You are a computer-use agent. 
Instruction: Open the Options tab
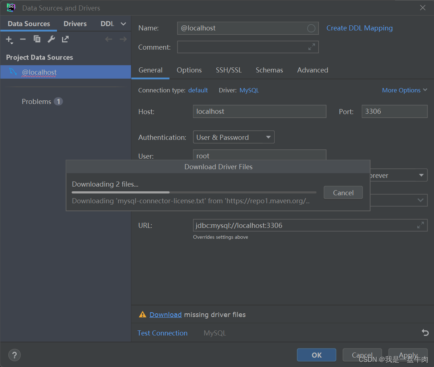tap(189, 70)
